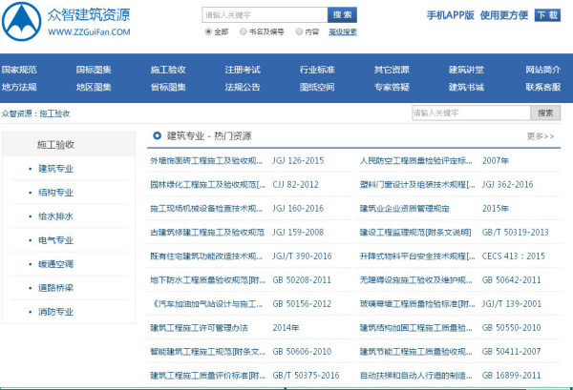Select 消防专业 in the sidebar
The height and width of the screenshot is (390, 573).
(56, 312)
